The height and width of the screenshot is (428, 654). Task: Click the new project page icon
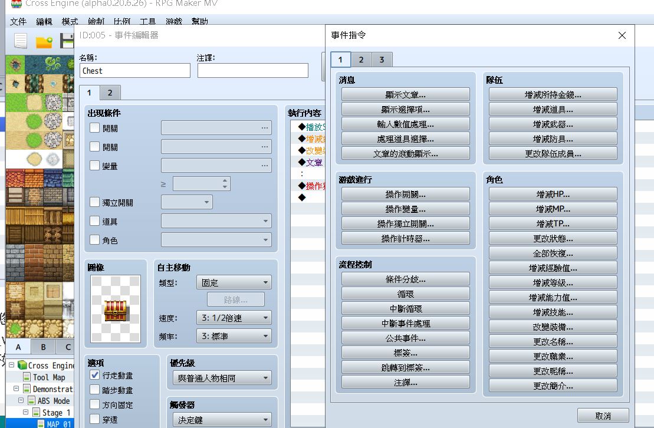point(21,41)
